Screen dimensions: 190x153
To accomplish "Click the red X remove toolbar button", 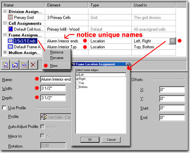I will 33,65.
